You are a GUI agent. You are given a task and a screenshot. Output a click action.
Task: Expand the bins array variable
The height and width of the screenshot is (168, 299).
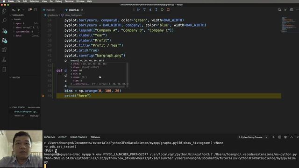(14, 28)
